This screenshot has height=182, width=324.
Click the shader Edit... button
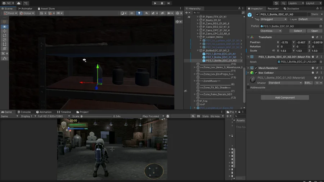[x=308, y=83]
